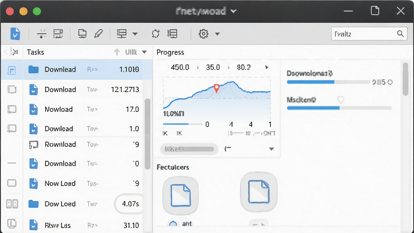Click the blue document checkmark toolbar icon
This screenshot has width=414, height=233.
click(15, 34)
